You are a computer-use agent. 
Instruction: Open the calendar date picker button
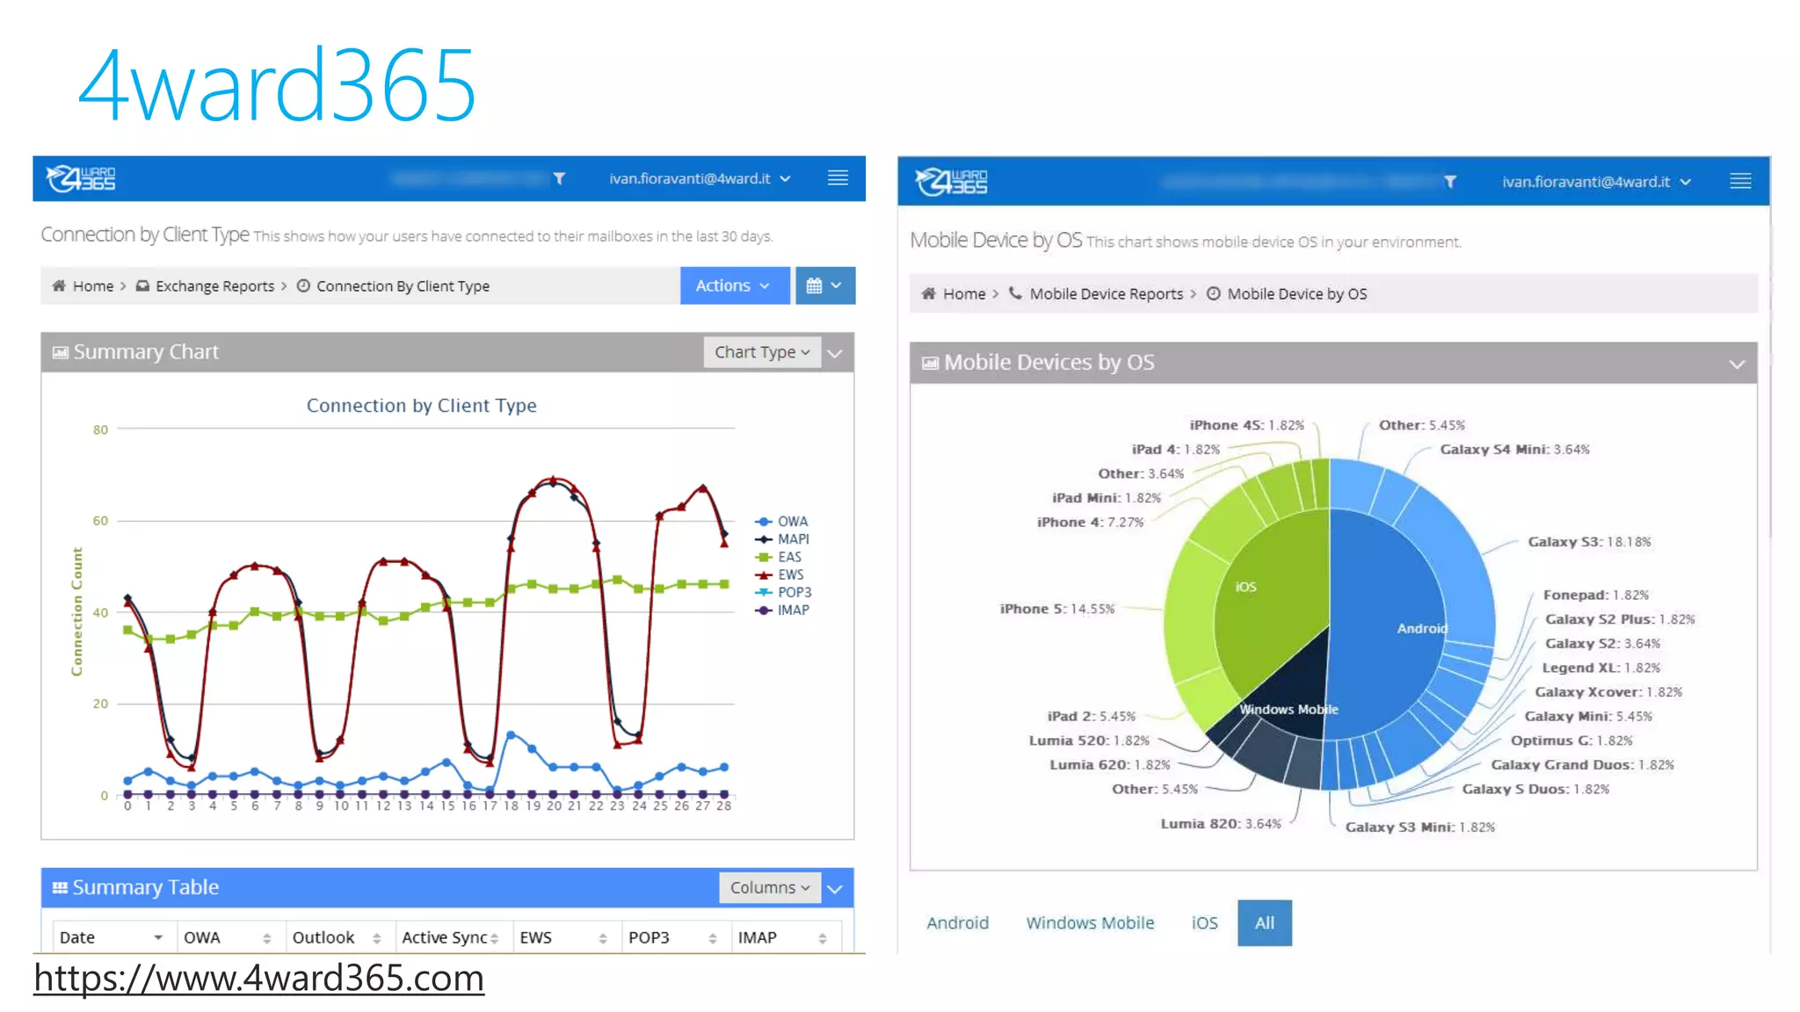pyautogui.click(x=824, y=286)
